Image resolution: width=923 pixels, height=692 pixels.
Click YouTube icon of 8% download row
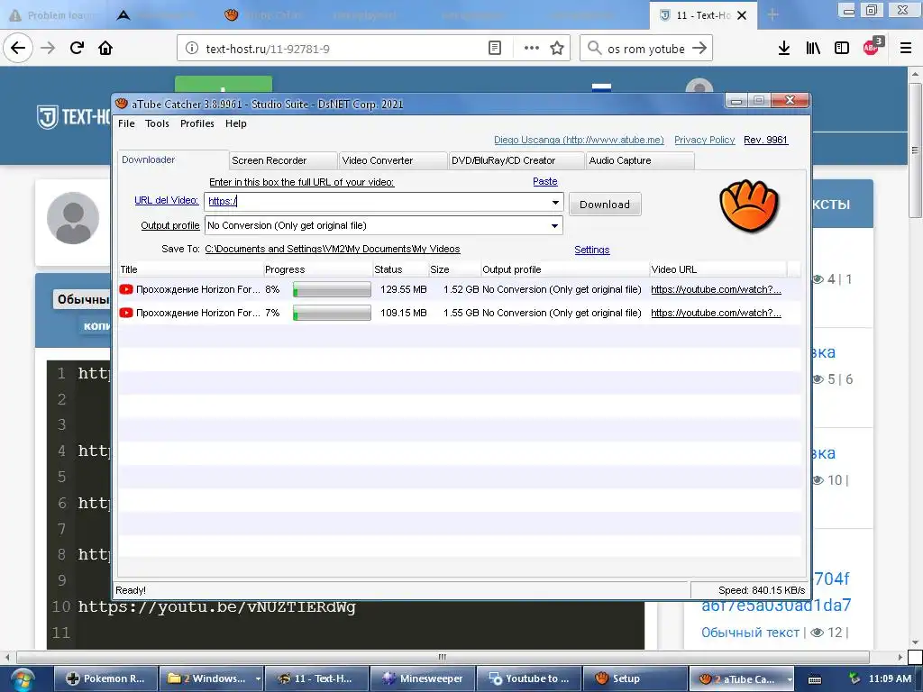point(126,289)
